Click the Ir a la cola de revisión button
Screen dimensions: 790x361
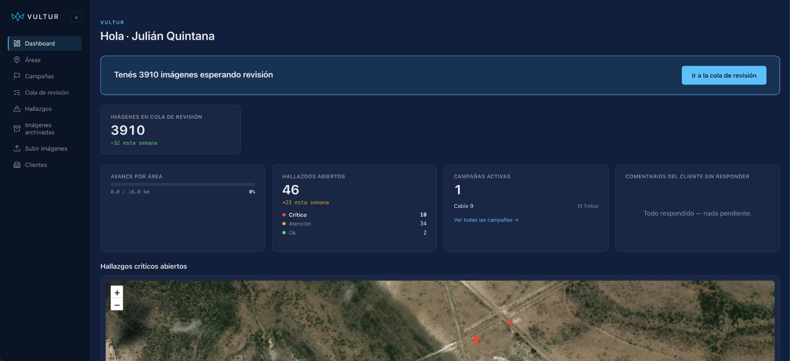coord(724,75)
